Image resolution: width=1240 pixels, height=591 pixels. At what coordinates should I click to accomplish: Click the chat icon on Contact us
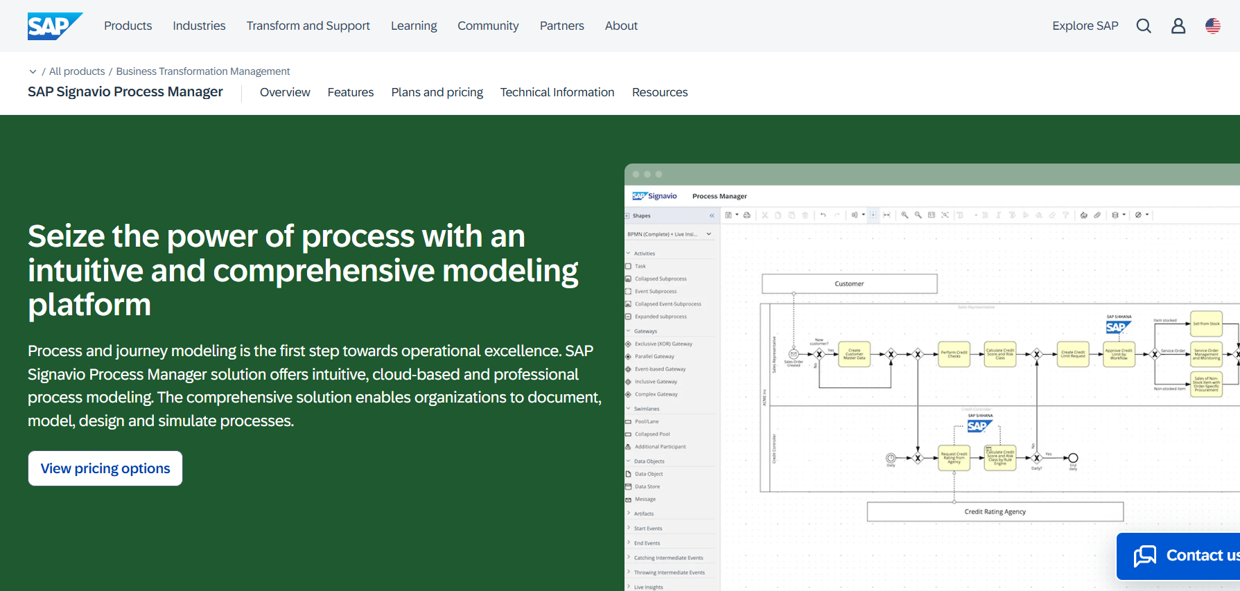point(1145,556)
